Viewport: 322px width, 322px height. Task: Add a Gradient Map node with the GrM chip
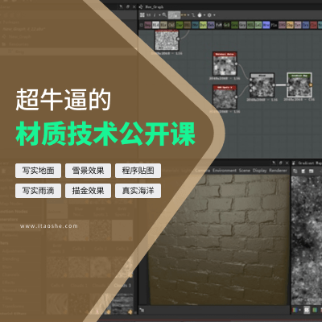(226, 25)
